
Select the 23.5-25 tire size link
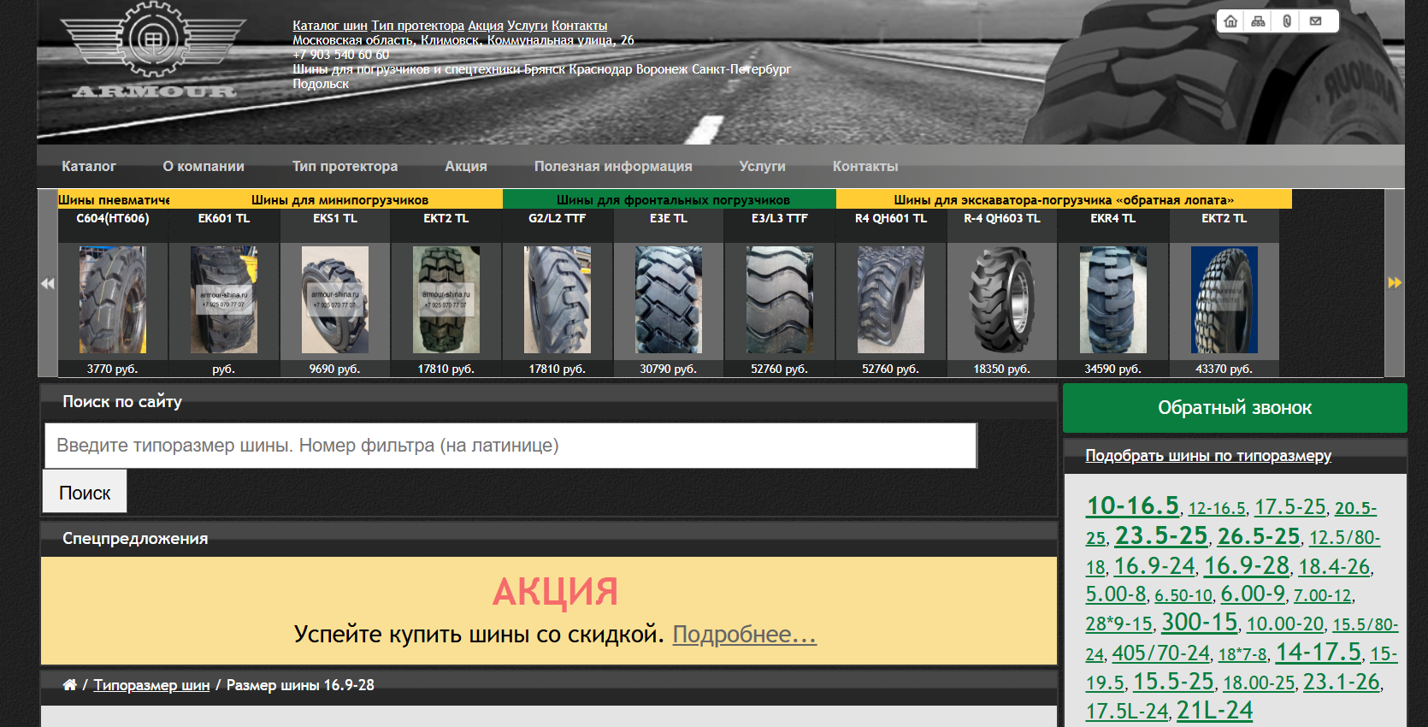pyautogui.click(x=1160, y=536)
